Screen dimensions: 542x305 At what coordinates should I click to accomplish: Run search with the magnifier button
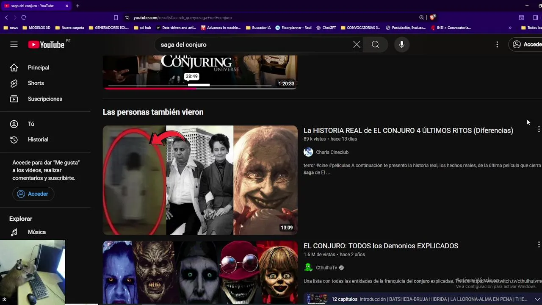pyautogui.click(x=376, y=44)
